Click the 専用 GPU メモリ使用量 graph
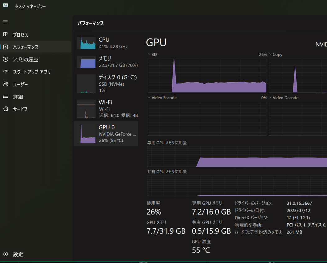This screenshot has height=263, width=327. (237, 157)
